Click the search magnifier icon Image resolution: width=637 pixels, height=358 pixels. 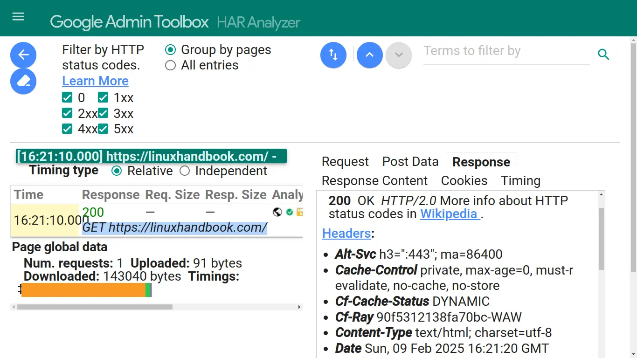tap(603, 55)
